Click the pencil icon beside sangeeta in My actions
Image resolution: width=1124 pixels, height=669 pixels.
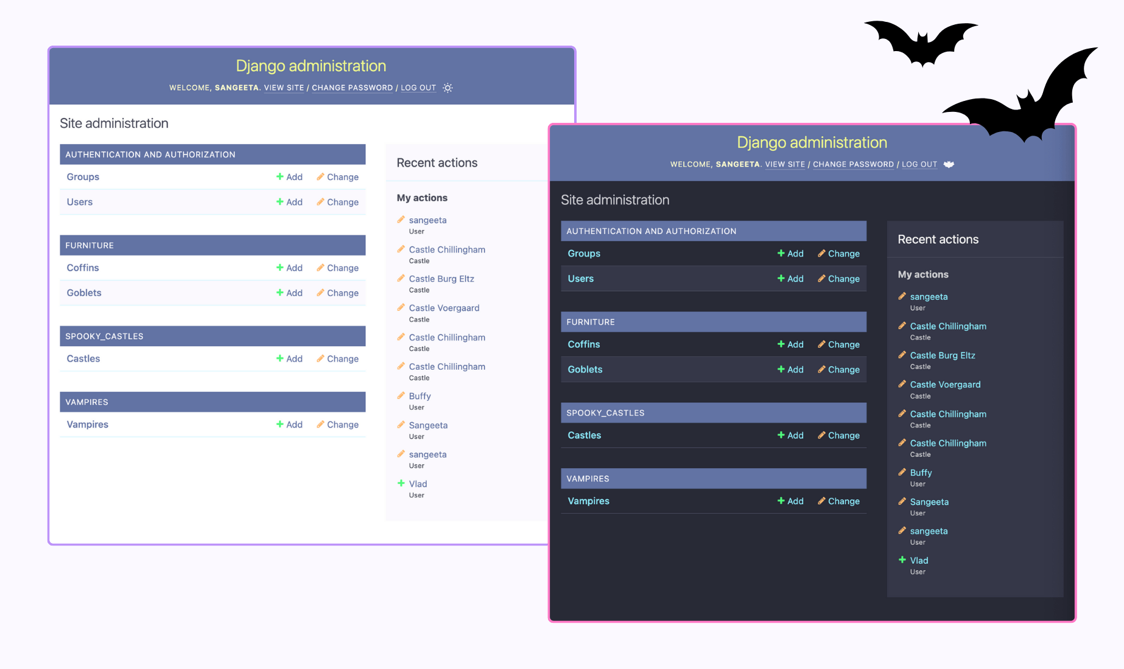[401, 220]
